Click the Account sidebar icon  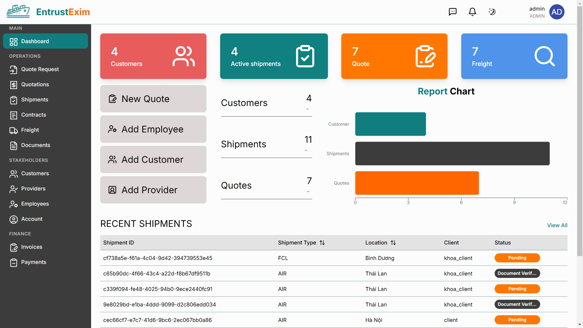pos(14,219)
